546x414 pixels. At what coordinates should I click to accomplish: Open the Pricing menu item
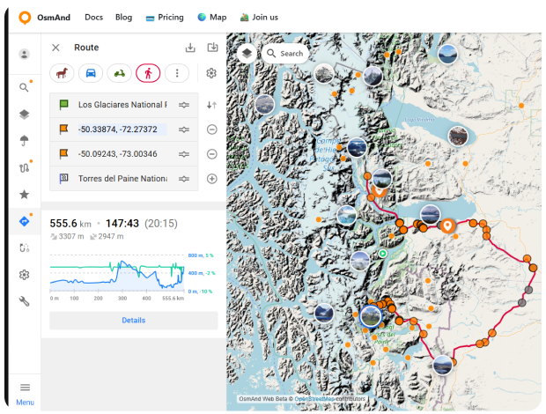click(x=165, y=17)
